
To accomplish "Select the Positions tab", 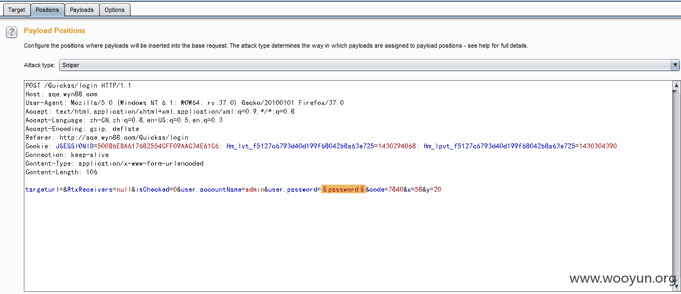I will tap(47, 10).
